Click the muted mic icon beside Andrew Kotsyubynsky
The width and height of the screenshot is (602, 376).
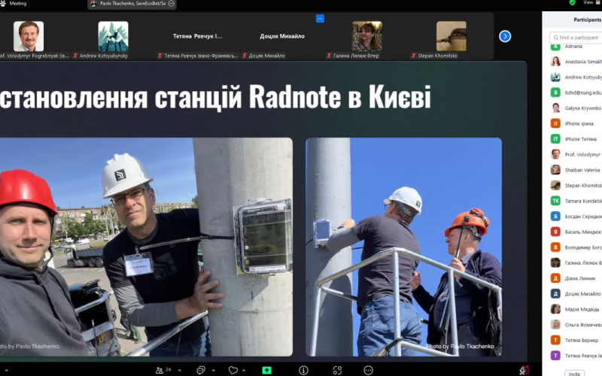click(76, 56)
